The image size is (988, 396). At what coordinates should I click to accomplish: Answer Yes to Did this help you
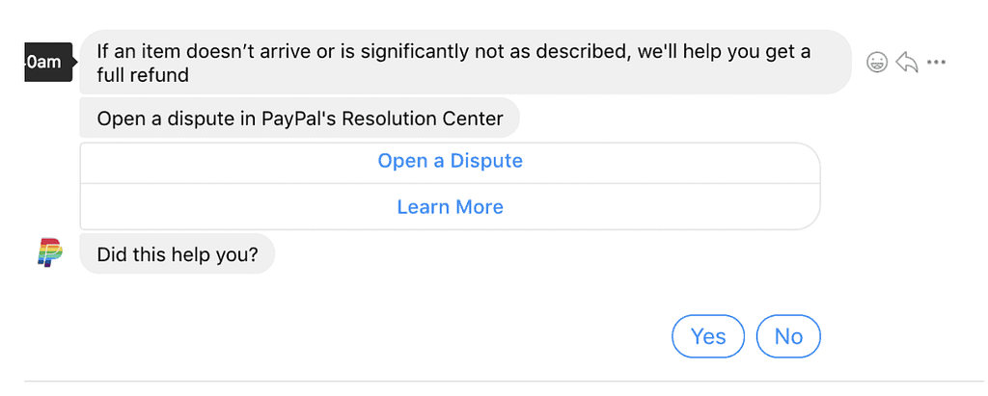[x=708, y=336]
